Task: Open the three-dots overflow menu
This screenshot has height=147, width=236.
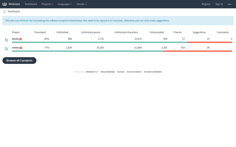Action: click(229, 4)
